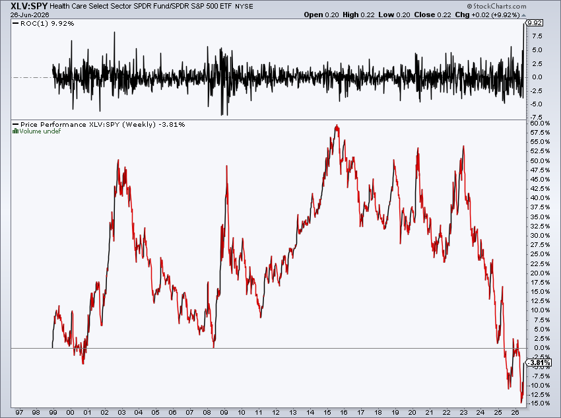Click the -5.0 label on ROC axis

coord(536,104)
